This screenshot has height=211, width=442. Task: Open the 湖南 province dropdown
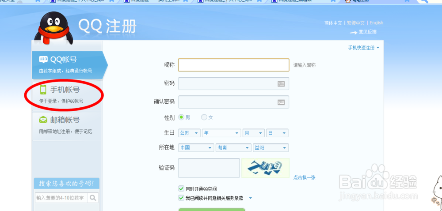233,148
